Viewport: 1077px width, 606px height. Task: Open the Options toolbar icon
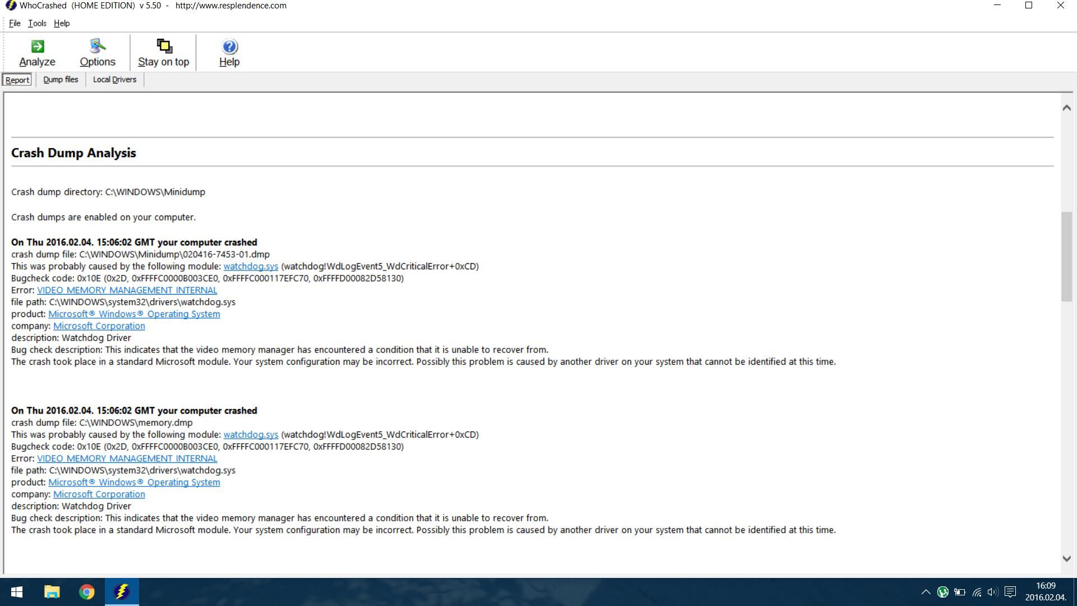(98, 53)
